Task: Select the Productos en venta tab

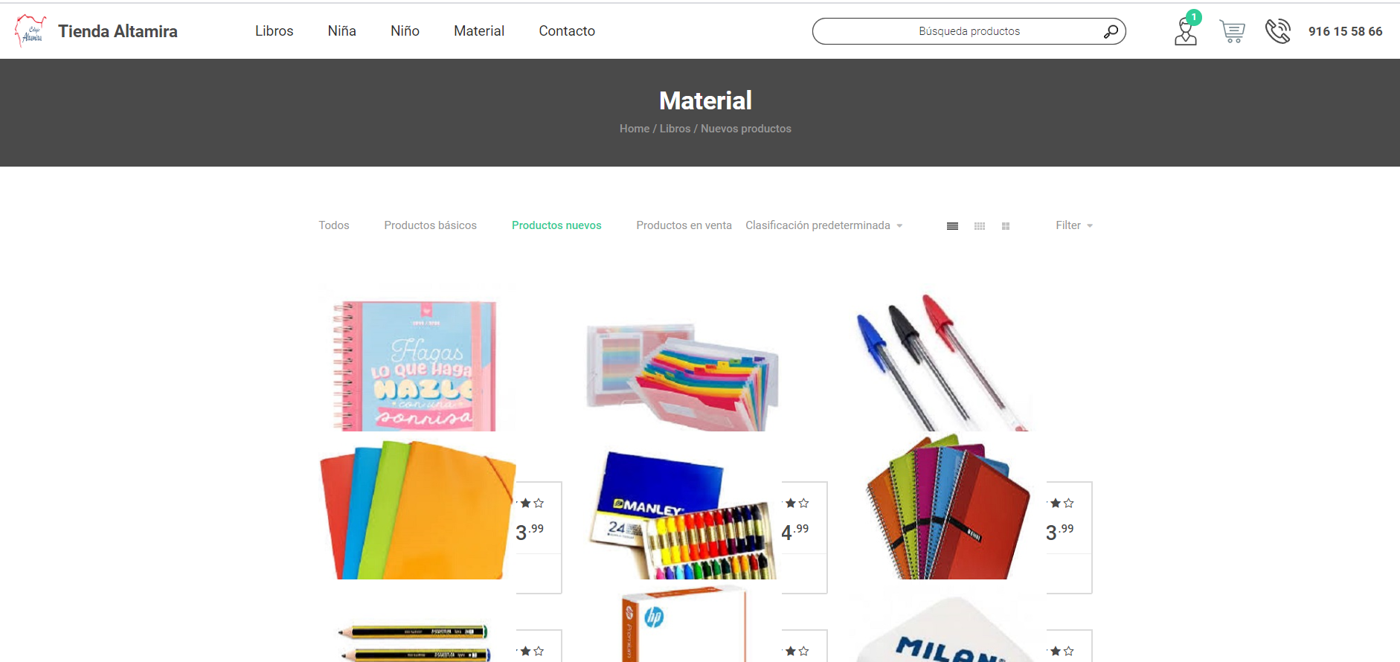Action: [x=684, y=225]
